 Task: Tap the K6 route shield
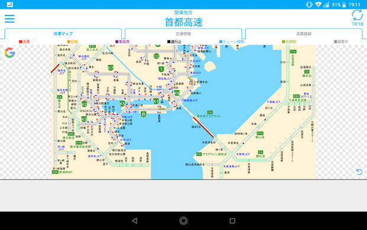click(x=177, y=93)
